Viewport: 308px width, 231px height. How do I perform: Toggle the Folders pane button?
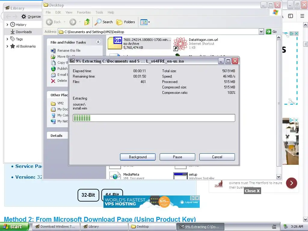(x=126, y=22)
